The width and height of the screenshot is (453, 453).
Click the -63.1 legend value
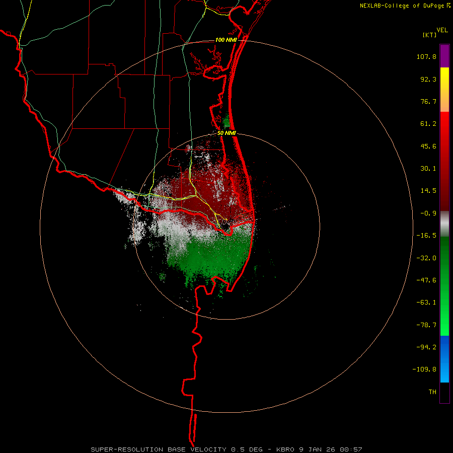[x=426, y=303]
